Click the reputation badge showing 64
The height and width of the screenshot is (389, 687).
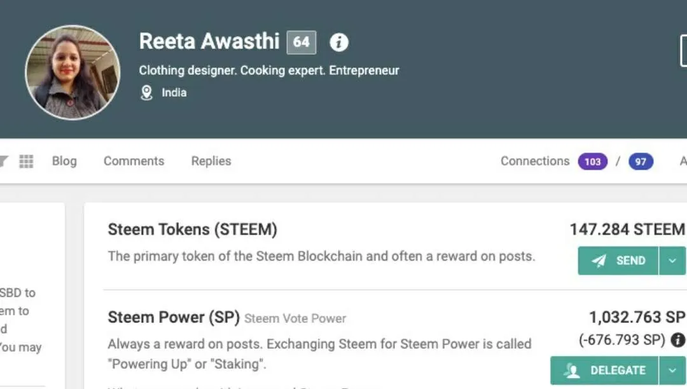click(x=302, y=43)
